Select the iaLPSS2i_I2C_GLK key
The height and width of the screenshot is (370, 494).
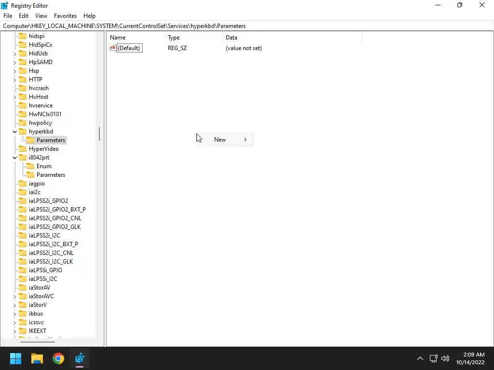coord(51,261)
